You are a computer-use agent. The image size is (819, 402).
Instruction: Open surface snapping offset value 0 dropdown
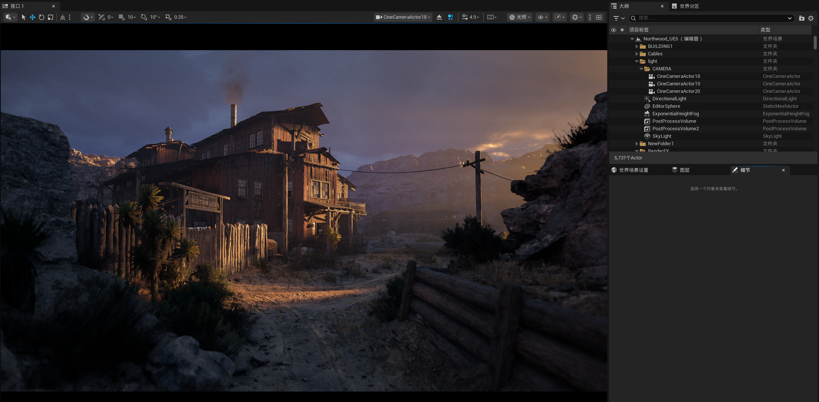[x=110, y=17]
